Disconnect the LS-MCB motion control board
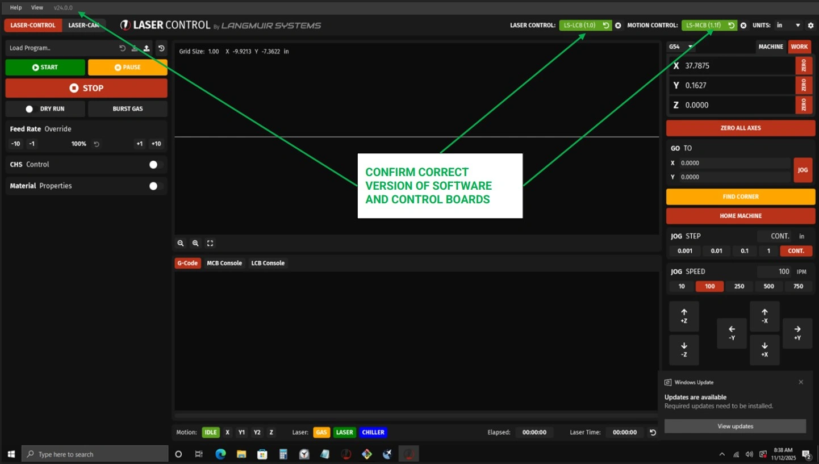 pyautogui.click(x=743, y=26)
